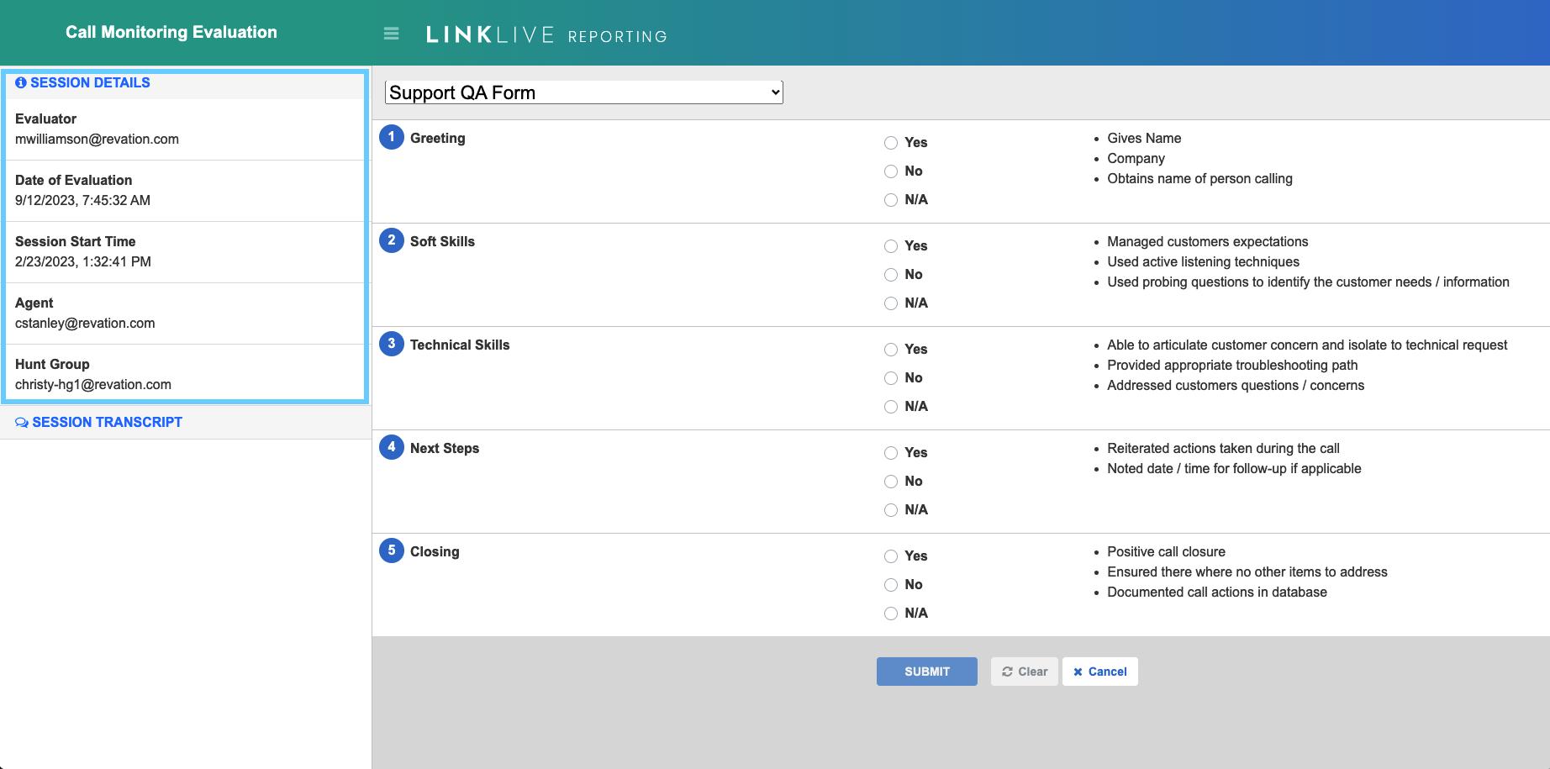Screen dimensions: 1550x769
Task: Click the hamburger menu icon
Action: tap(391, 34)
